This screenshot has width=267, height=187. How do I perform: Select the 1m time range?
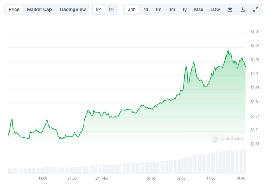coord(158,9)
